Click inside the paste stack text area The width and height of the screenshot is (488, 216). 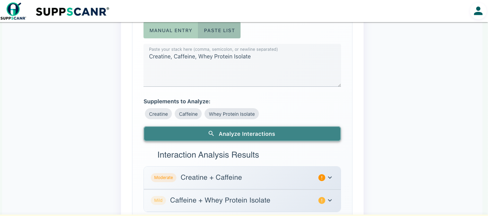pyautogui.click(x=242, y=65)
